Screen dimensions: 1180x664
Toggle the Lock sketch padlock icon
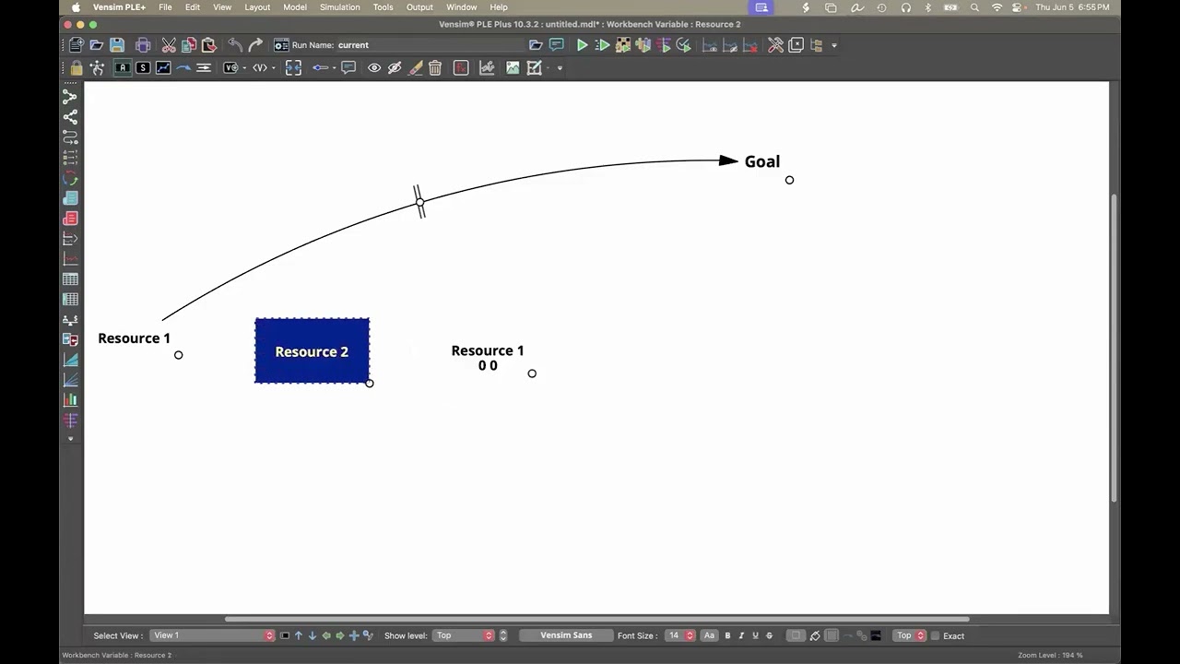pos(77,67)
